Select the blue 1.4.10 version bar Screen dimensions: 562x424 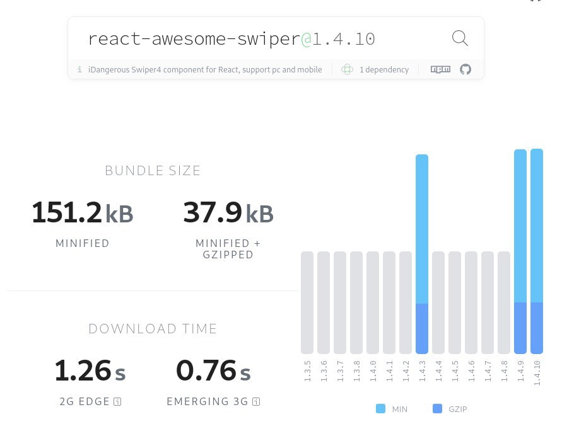537,251
